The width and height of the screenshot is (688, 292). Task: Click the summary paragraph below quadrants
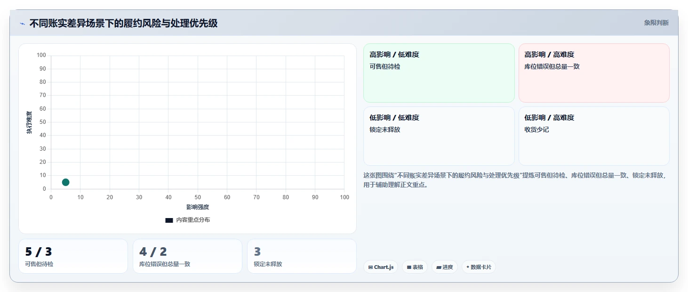coord(516,180)
